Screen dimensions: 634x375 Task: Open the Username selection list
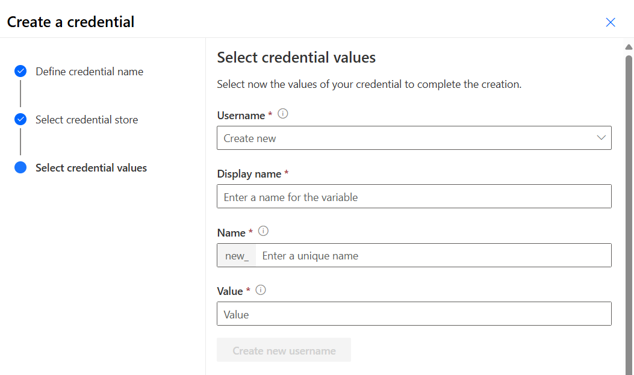(414, 138)
